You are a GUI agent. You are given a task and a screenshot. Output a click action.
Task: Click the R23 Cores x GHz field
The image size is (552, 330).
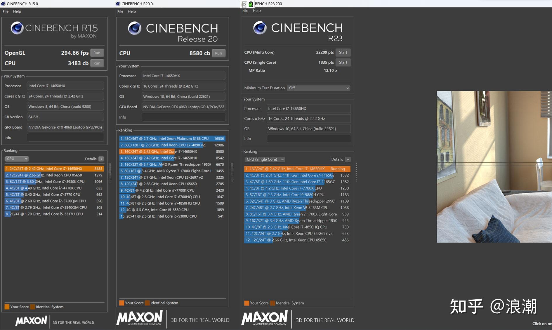[309, 119]
